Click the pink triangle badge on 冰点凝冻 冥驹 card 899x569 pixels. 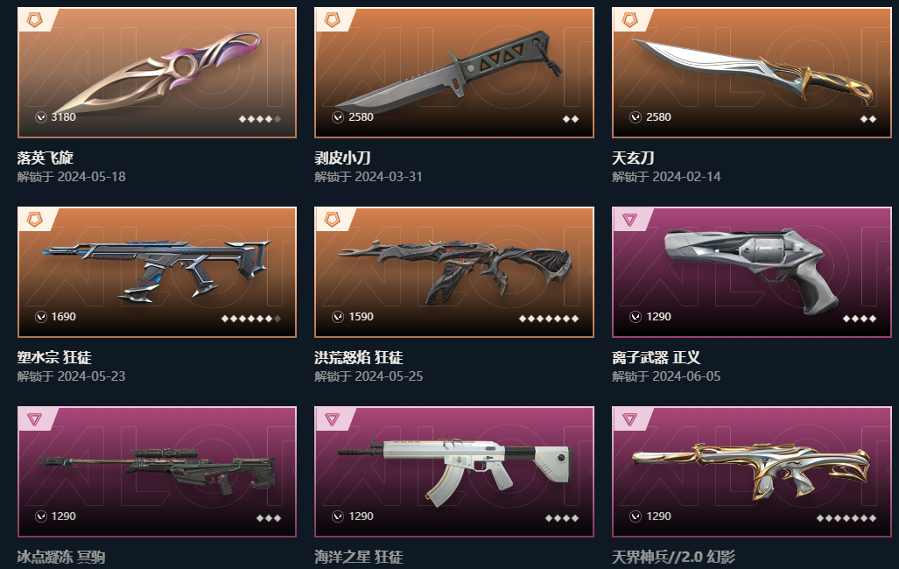point(34,419)
